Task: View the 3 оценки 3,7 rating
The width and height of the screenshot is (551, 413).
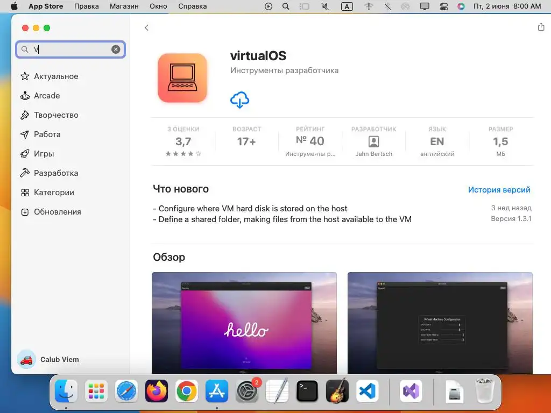Action: point(183,141)
